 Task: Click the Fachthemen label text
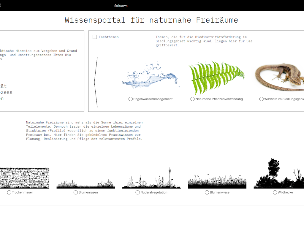click(109, 37)
